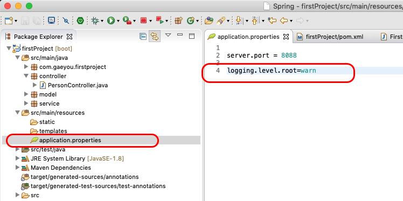Switch to the firstProject/pom.xml tab
The height and width of the screenshot is (201, 403).
(x=335, y=37)
